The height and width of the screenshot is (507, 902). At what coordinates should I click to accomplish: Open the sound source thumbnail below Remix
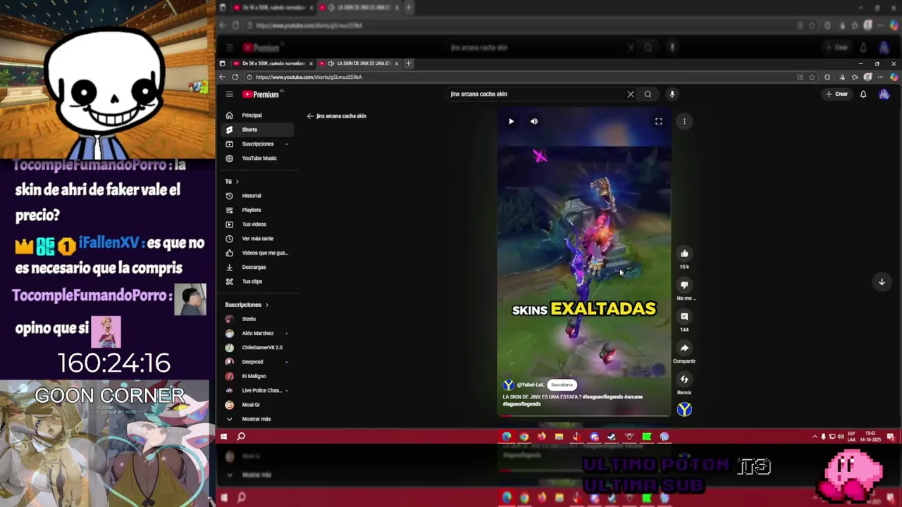684,410
